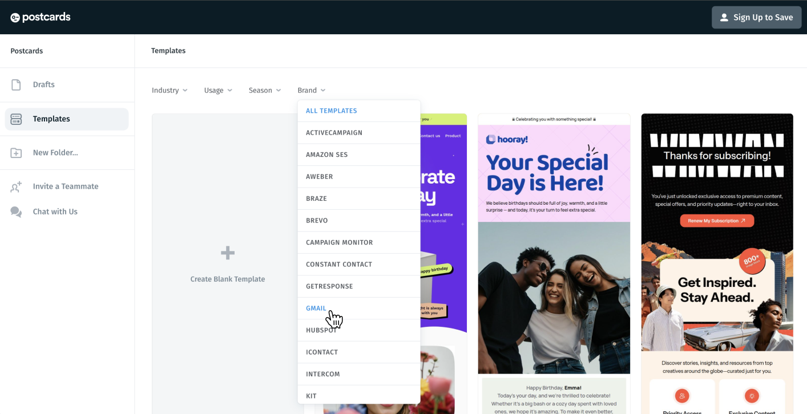Choose Constant Contact in Brand list
807x414 pixels.
pyautogui.click(x=359, y=265)
